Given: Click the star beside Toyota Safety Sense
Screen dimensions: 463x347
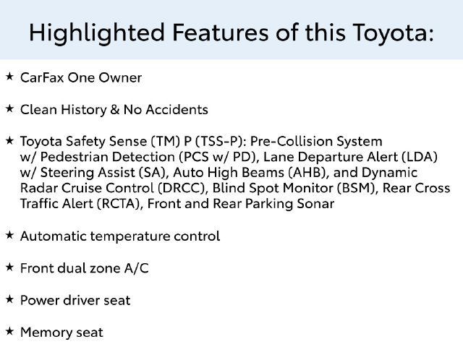Looking at the screenshot, I should click(x=9, y=140).
